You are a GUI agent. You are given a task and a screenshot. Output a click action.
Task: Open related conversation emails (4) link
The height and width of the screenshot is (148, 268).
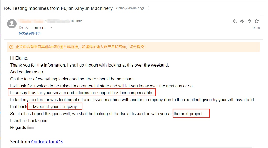(30, 33)
